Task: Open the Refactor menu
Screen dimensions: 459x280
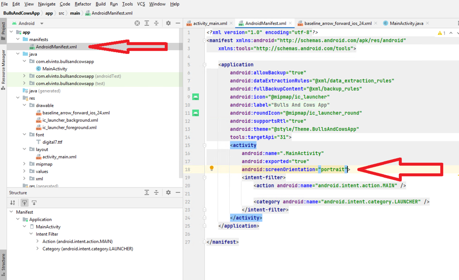Action: 83,4
